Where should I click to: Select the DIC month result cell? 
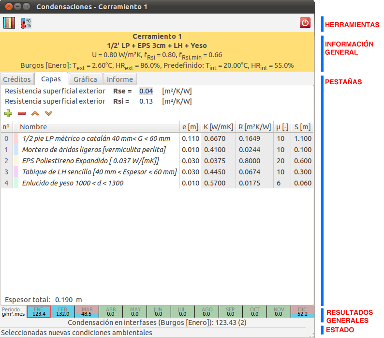click(x=302, y=311)
